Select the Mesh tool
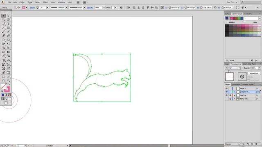262x147 pixels. (4, 52)
